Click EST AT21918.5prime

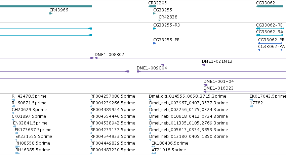point(169,150)
